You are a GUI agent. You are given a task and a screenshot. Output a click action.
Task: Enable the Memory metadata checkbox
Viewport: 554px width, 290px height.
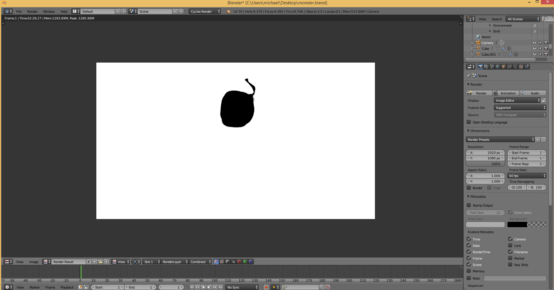coord(469,271)
